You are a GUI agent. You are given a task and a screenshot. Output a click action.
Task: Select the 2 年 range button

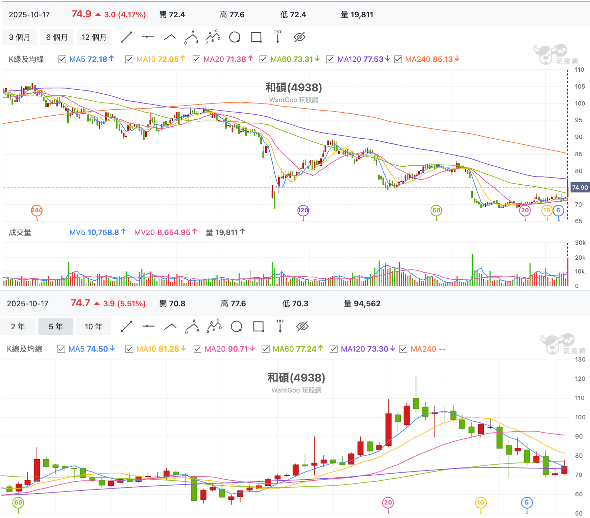(18, 327)
